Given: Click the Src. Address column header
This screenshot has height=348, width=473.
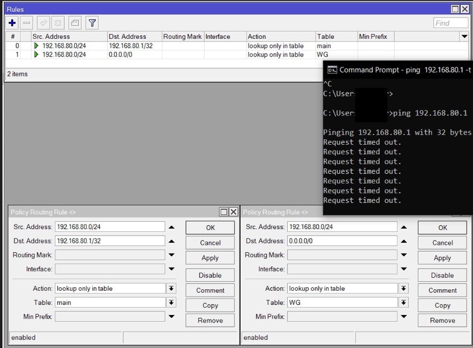Looking at the screenshot, I should 70,36.
